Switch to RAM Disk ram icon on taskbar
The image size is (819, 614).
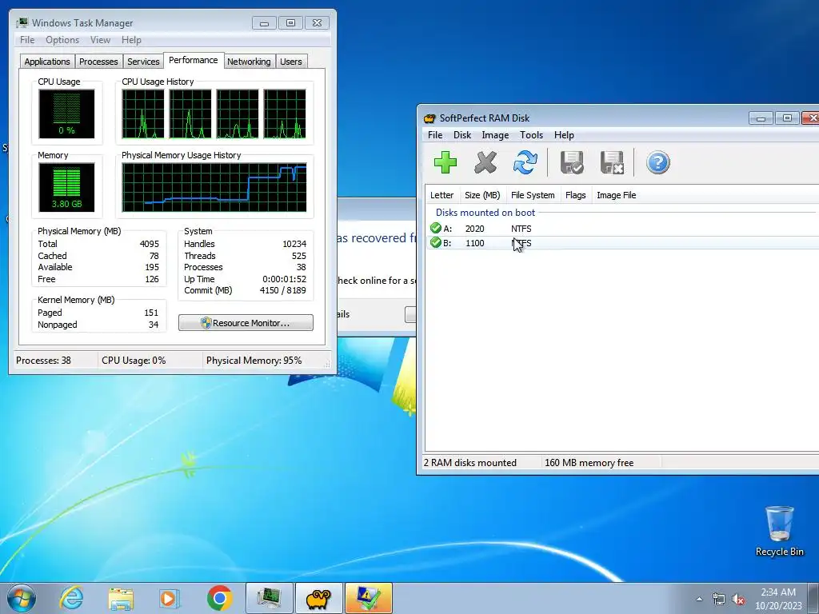click(318, 598)
